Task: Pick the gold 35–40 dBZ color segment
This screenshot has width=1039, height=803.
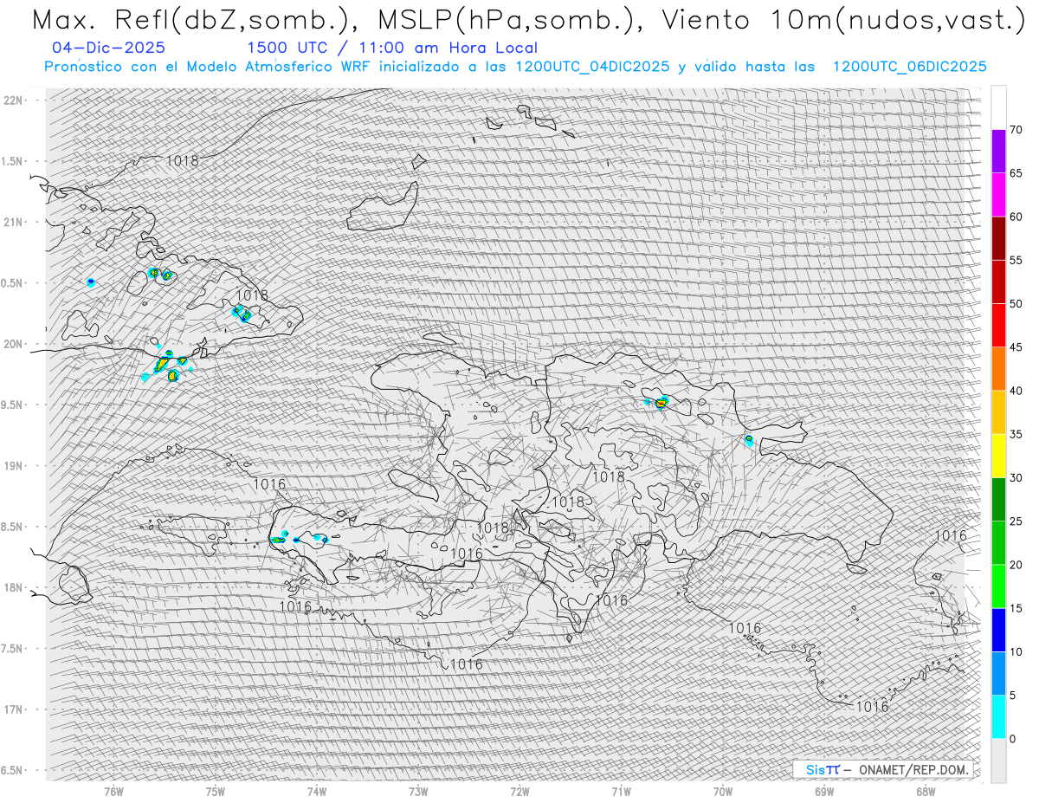Action: 998,412
